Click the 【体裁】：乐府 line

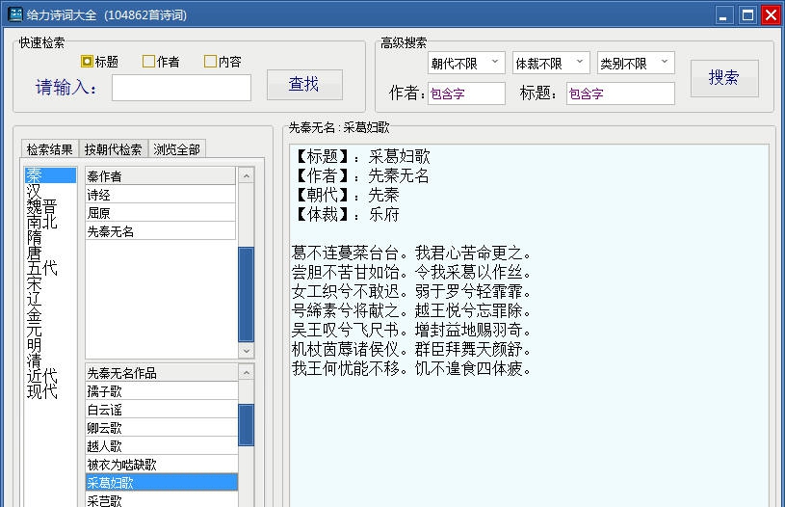pos(346,214)
